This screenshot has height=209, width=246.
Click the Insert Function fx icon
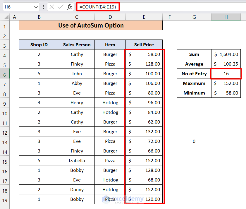click(69, 7)
